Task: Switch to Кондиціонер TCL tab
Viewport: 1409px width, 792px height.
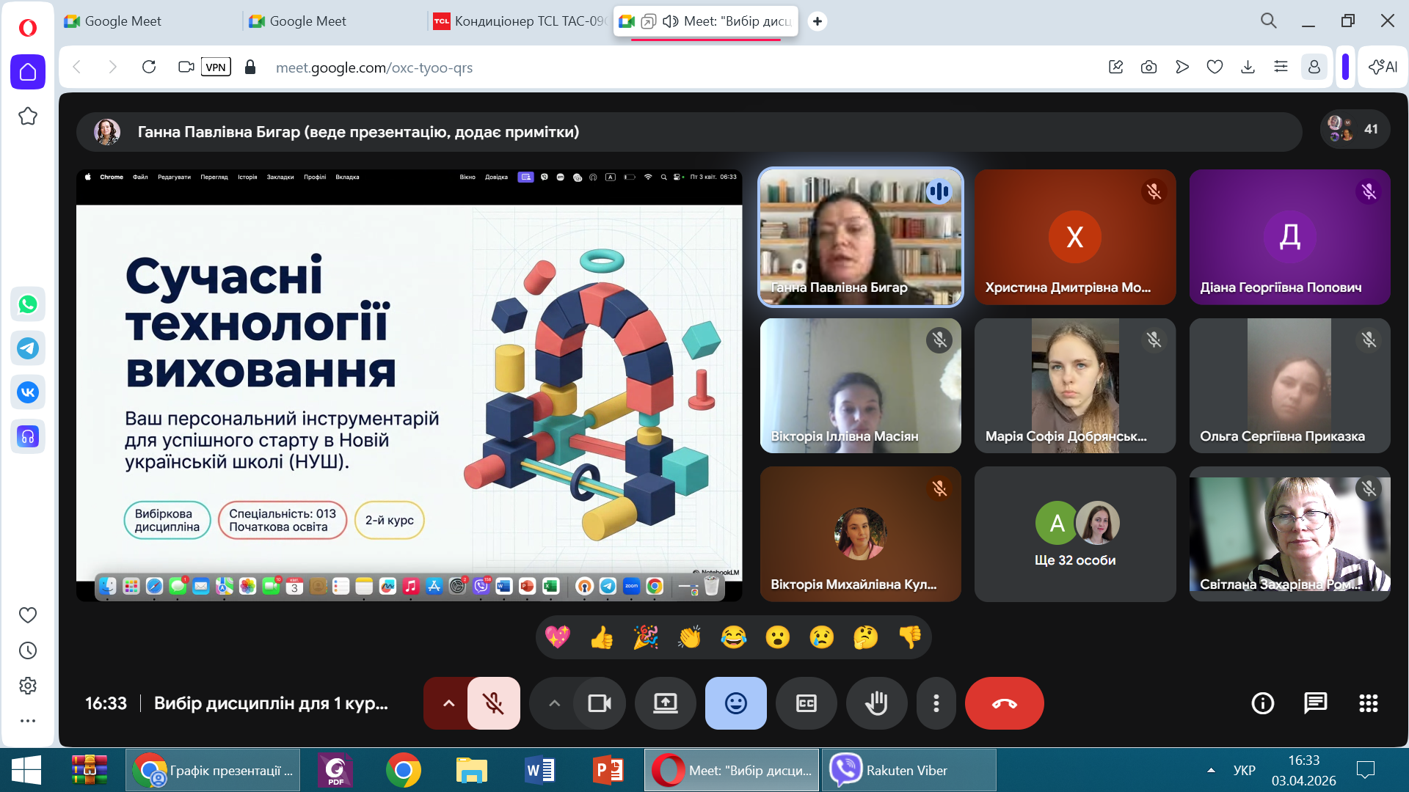Action: [520, 21]
